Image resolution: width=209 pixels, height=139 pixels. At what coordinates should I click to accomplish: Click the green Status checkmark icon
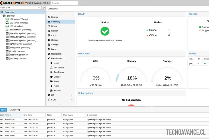(105, 31)
